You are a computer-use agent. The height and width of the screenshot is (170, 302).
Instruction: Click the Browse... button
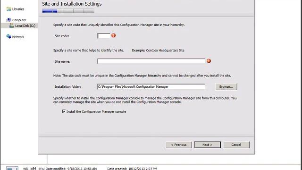[x=226, y=87]
